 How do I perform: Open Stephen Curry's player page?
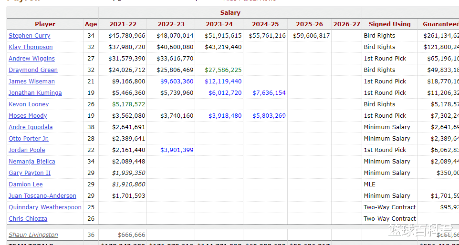[29, 36]
